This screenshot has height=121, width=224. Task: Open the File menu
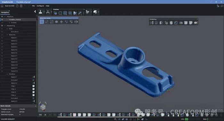(x=33, y=6)
